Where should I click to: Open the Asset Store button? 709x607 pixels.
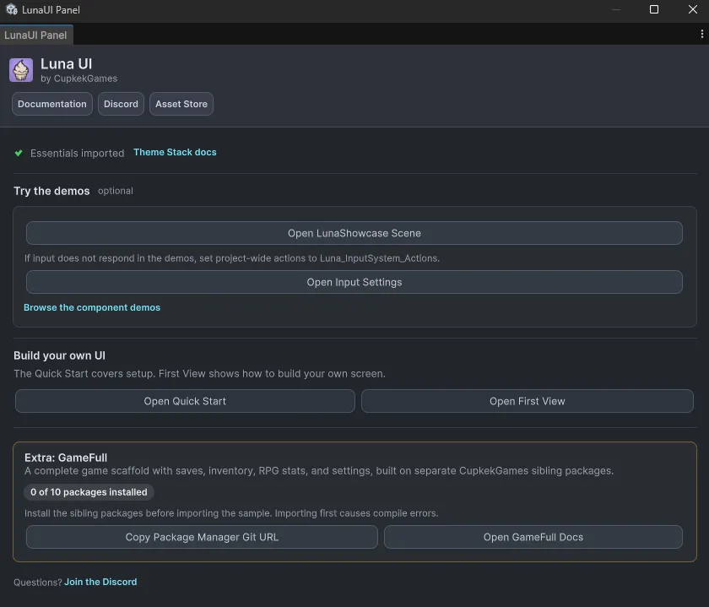pos(181,104)
